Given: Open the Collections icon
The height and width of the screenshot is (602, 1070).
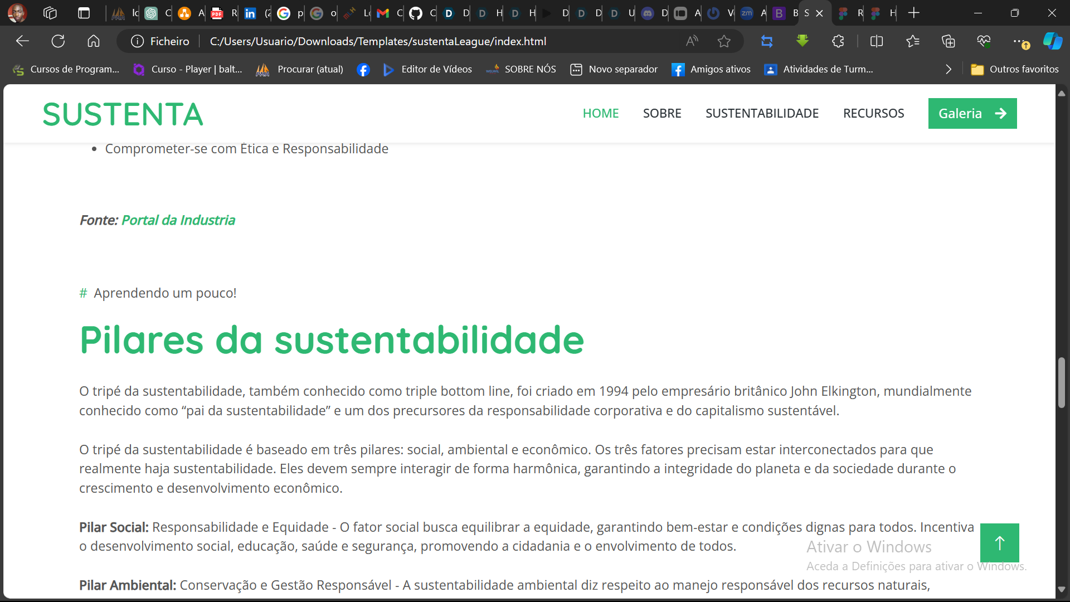Looking at the screenshot, I should pyautogui.click(x=948, y=41).
